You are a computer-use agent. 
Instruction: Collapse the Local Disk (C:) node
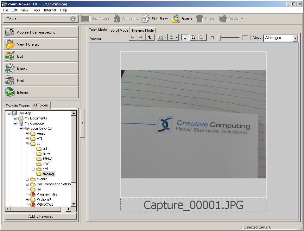click(x=21, y=128)
